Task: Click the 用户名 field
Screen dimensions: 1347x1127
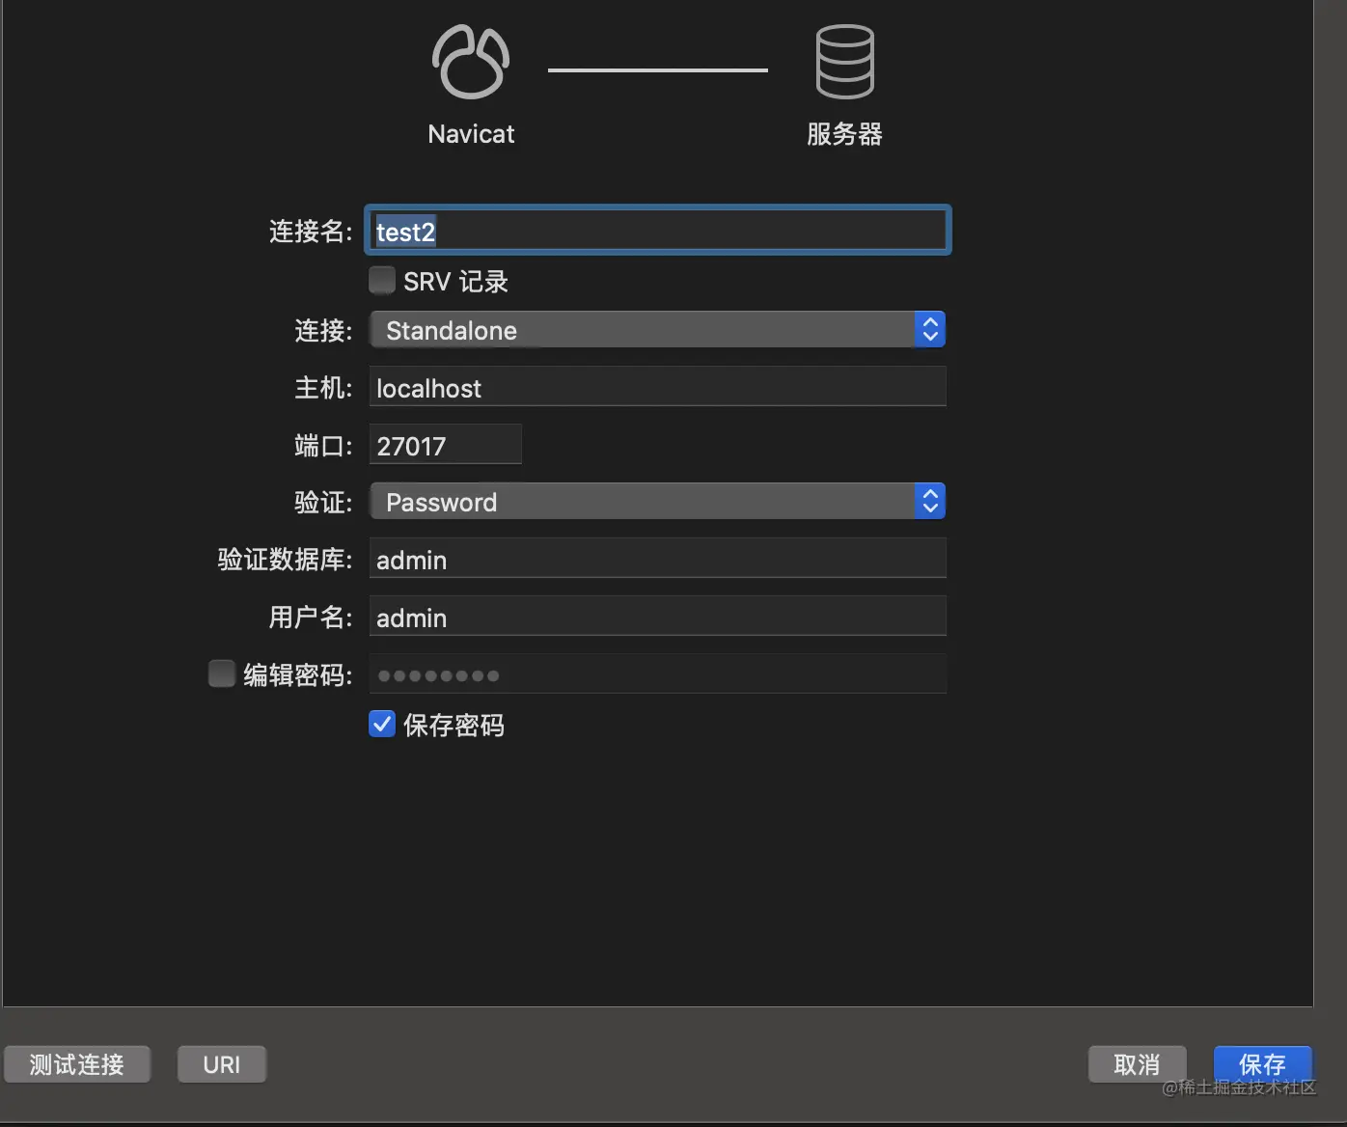Action: click(x=658, y=617)
